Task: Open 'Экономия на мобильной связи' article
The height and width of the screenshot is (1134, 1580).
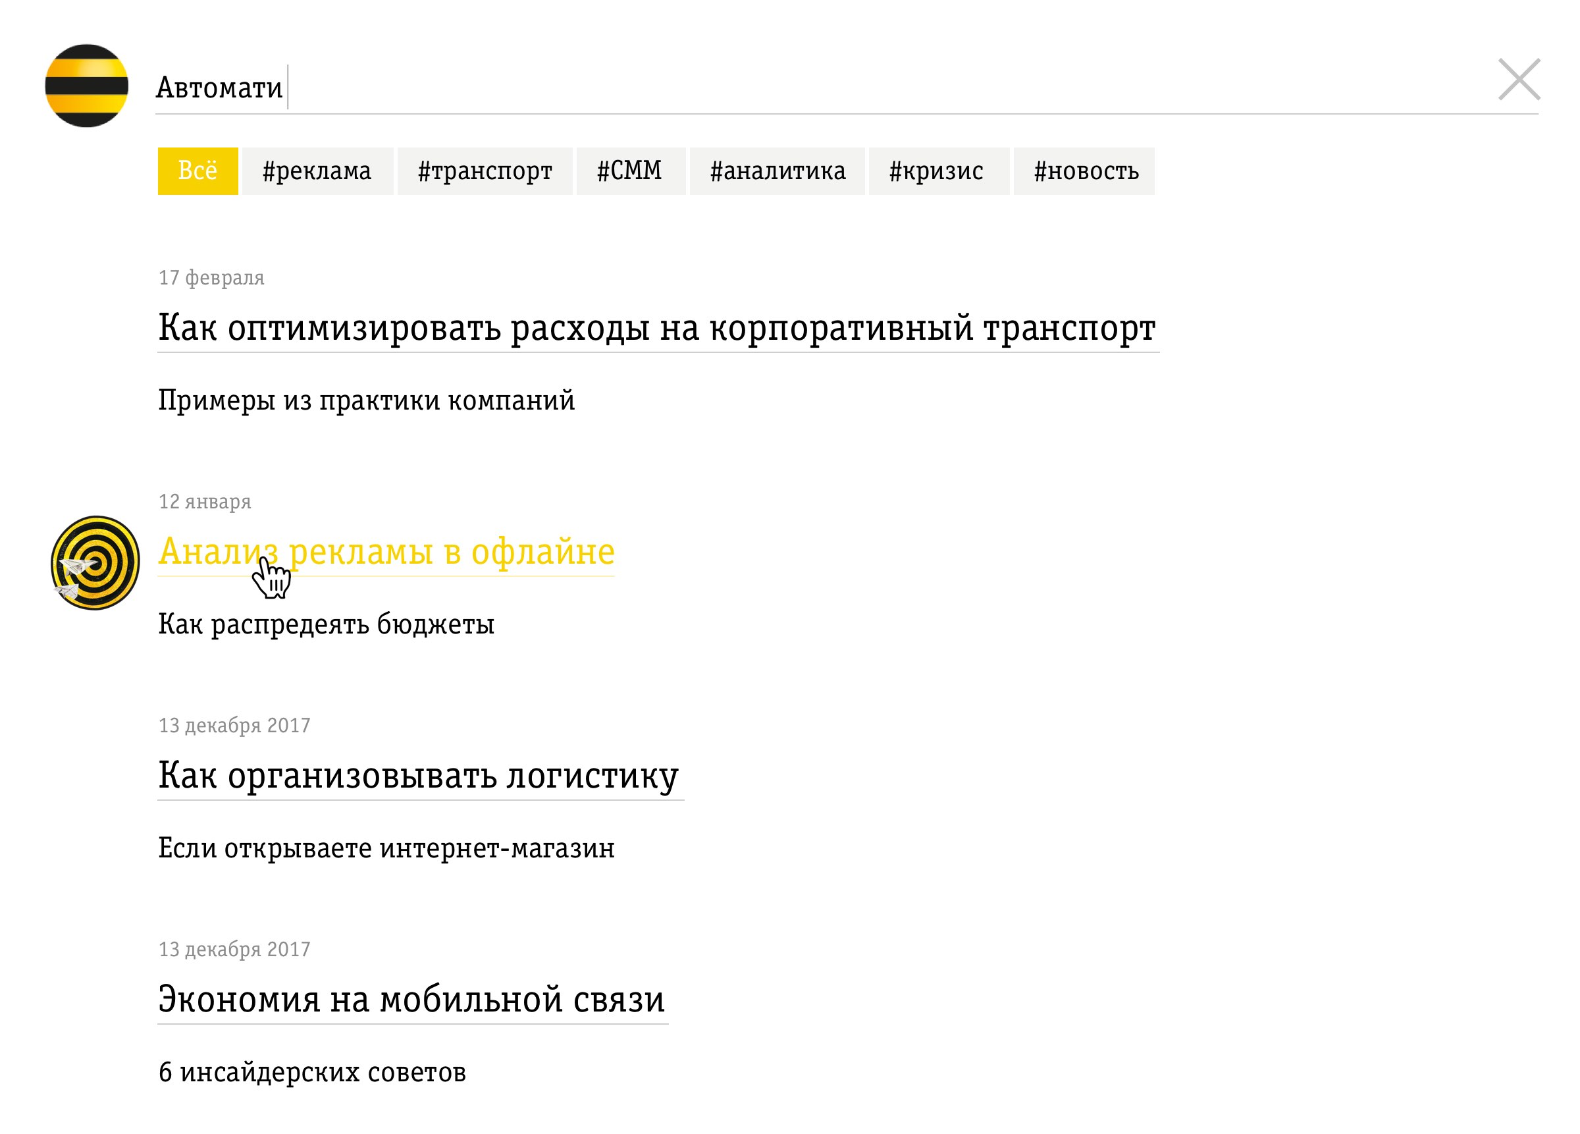Action: (411, 998)
